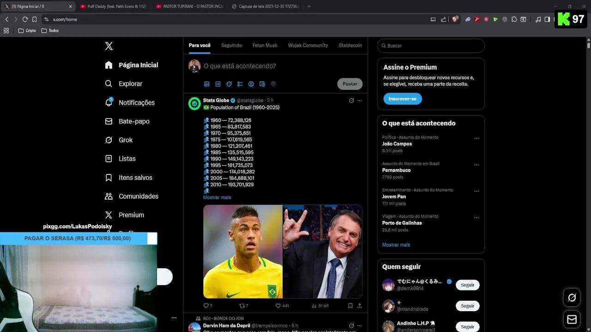Open the emoji picker in the composer
The image size is (591, 332).
point(251,84)
